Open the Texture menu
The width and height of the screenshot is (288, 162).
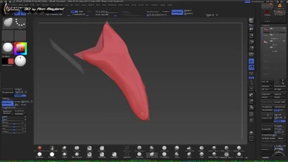click(141, 5)
